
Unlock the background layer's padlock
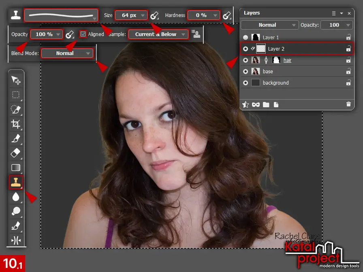click(348, 83)
